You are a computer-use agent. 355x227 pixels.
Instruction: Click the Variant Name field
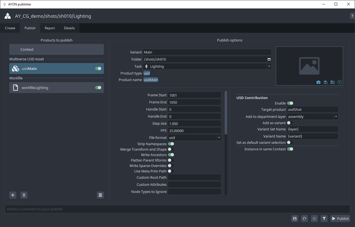tap(313, 136)
